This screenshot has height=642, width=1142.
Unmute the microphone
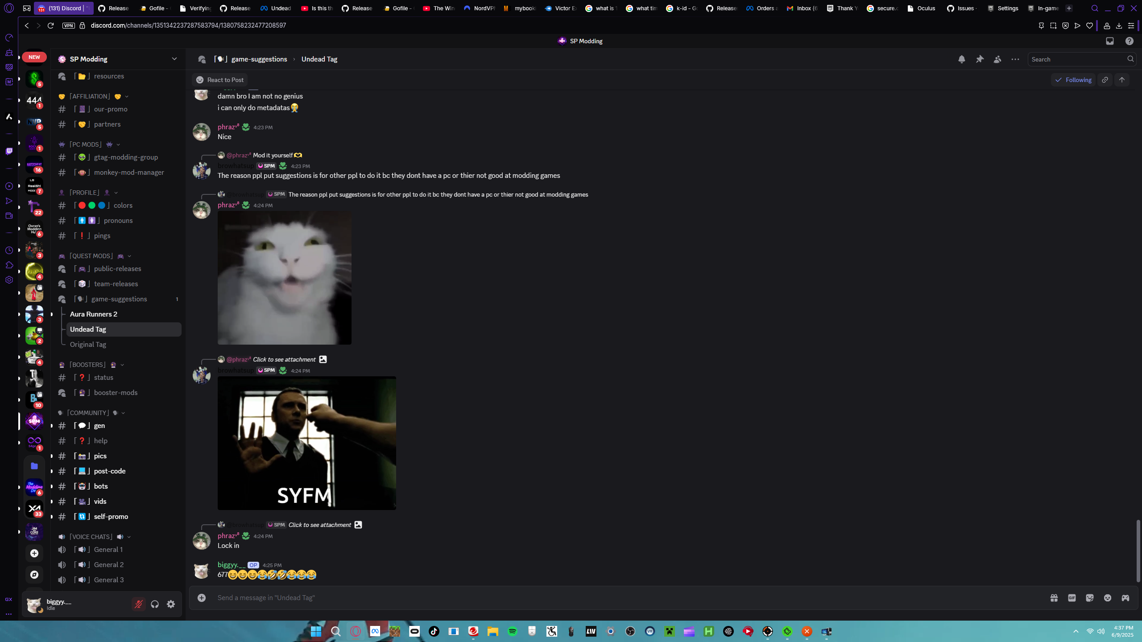tap(139, 604)
